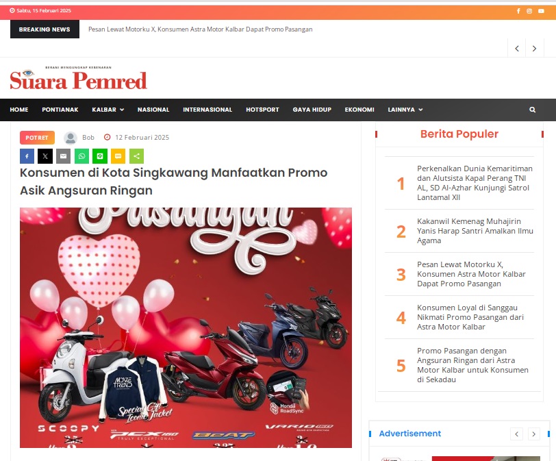Share article via WhatsApp icon
Image resolution: width=556 pixels, height=461 pixels.
pos(81,156)
